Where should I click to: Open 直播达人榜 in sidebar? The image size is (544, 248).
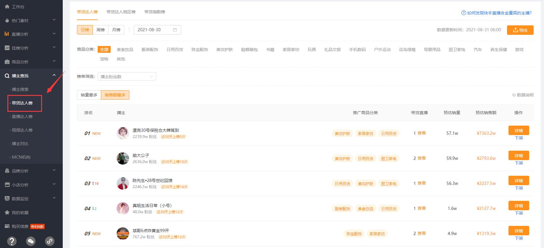click(x=22, y=116)
